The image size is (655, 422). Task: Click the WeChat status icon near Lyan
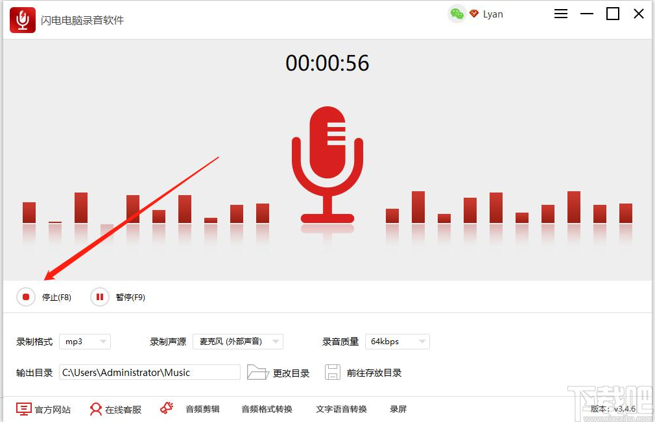pos(456,14)
